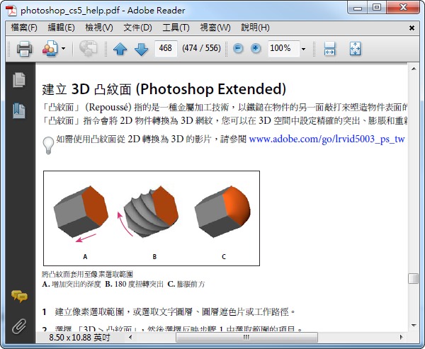The height and width of the screenshot is (349, 425).
Task: Fit page width with scrolling icon
Action: (x=329, y=49)
